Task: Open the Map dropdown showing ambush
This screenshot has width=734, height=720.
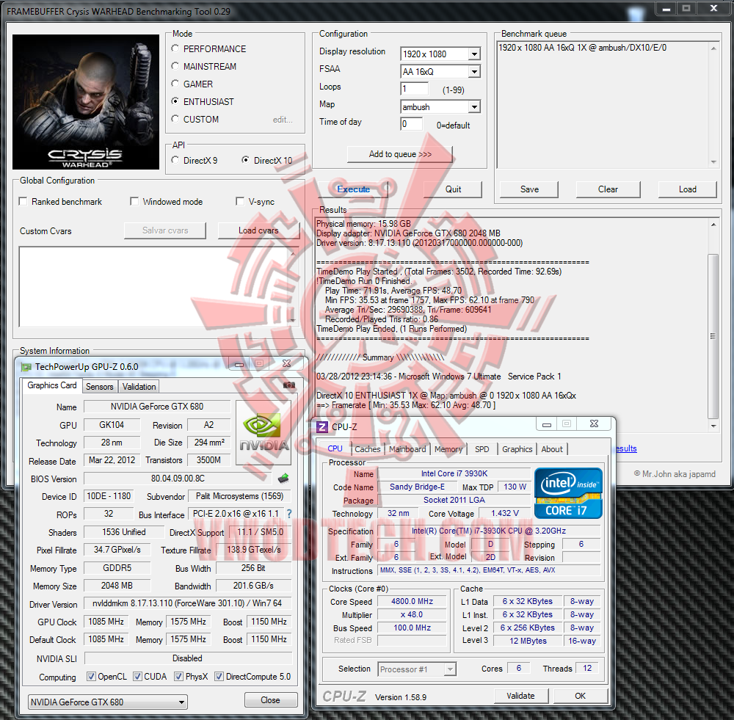Action: [x=474, y=107]
